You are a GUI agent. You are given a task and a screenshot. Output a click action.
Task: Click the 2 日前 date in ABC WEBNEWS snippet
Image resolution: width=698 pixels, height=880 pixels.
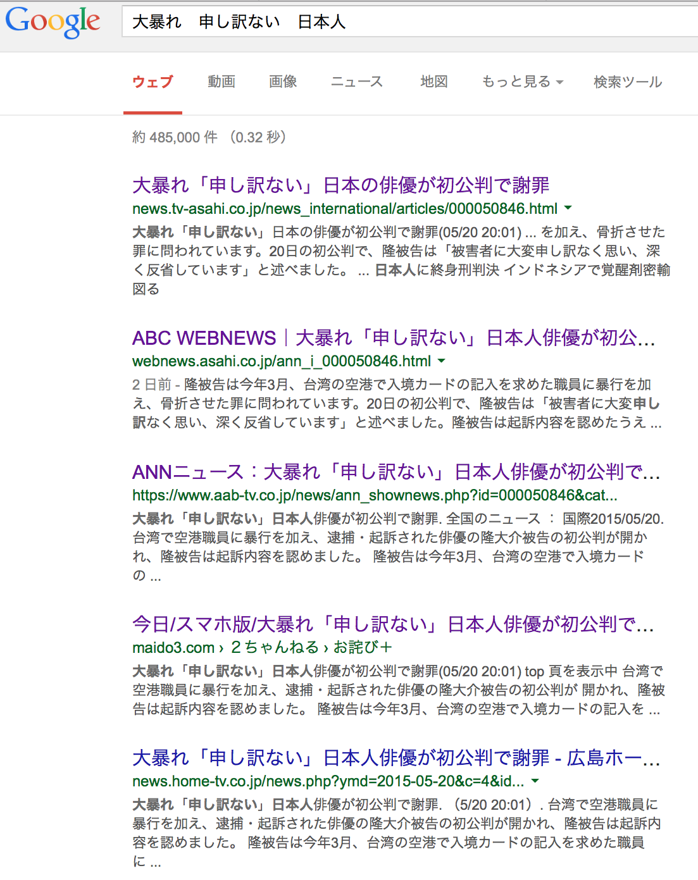152,384
